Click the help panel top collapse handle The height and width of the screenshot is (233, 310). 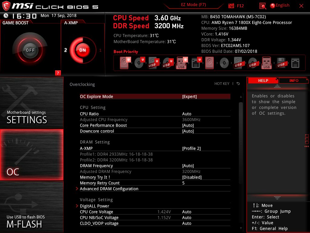pos(277,86)
